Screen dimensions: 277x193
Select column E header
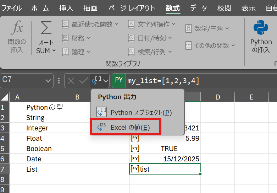pyautogui.click(x=251, y=97)
